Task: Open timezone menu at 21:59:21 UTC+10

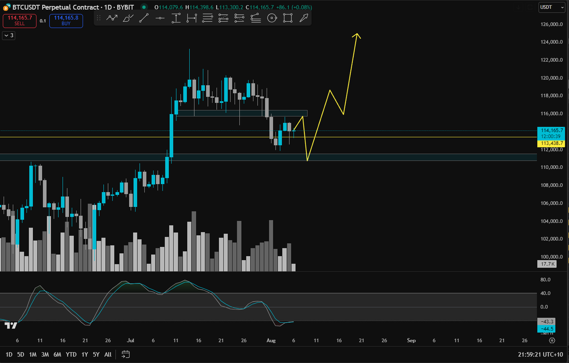Action: (x=541, y=354)
